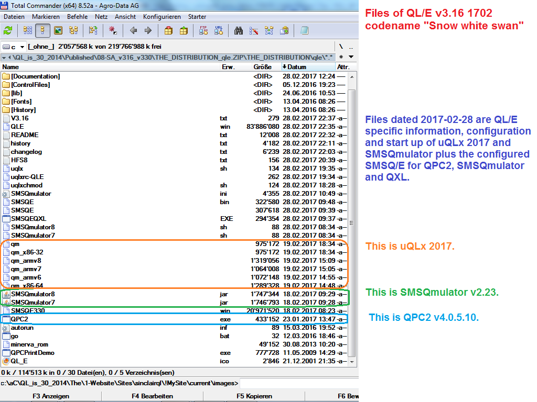The height and width of the screenshot is (402, 537).
Task: Click the root directory backslash button
Action: coord(341,47)
